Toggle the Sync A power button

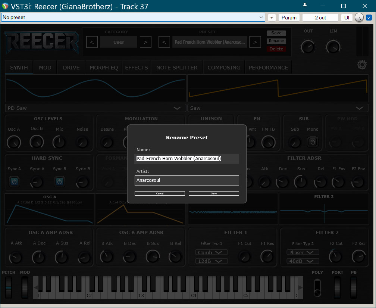pos(14,182)
